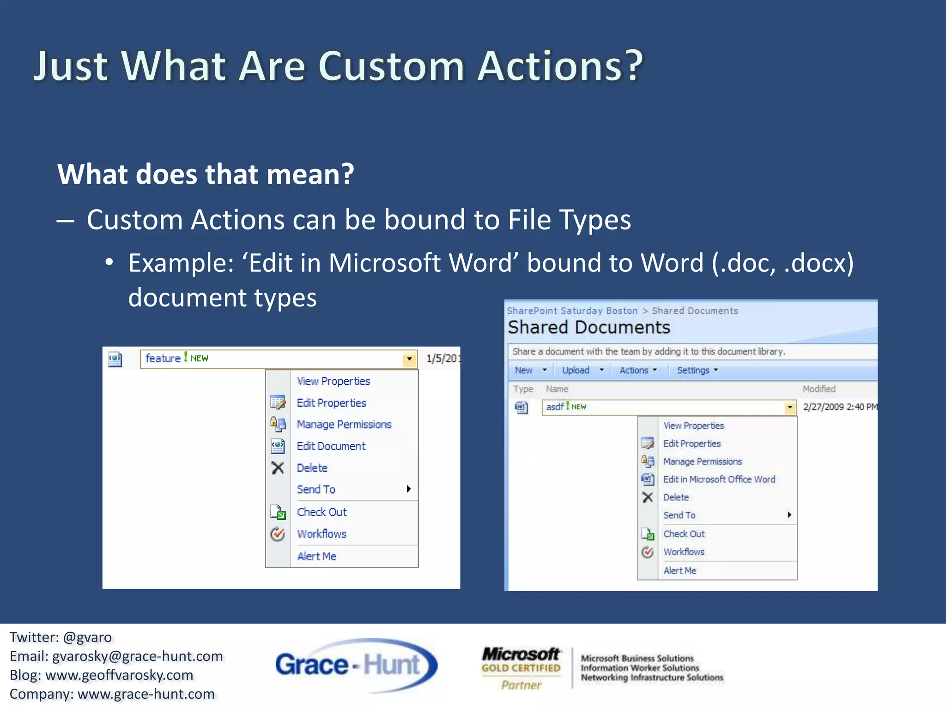Choose Delete in asdf menu
The width and height of the screenshot is (946, 709).
[676, 498]
